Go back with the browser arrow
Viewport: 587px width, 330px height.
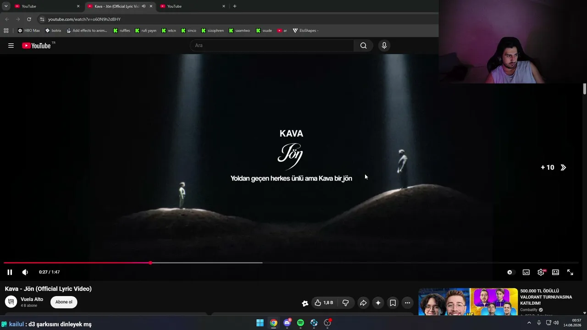(7, 19)
